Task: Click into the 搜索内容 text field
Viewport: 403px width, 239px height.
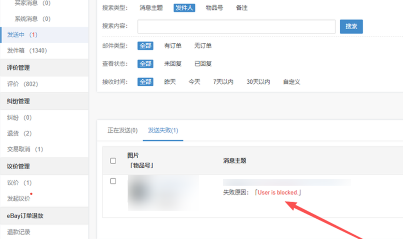Action: point(236,27)
